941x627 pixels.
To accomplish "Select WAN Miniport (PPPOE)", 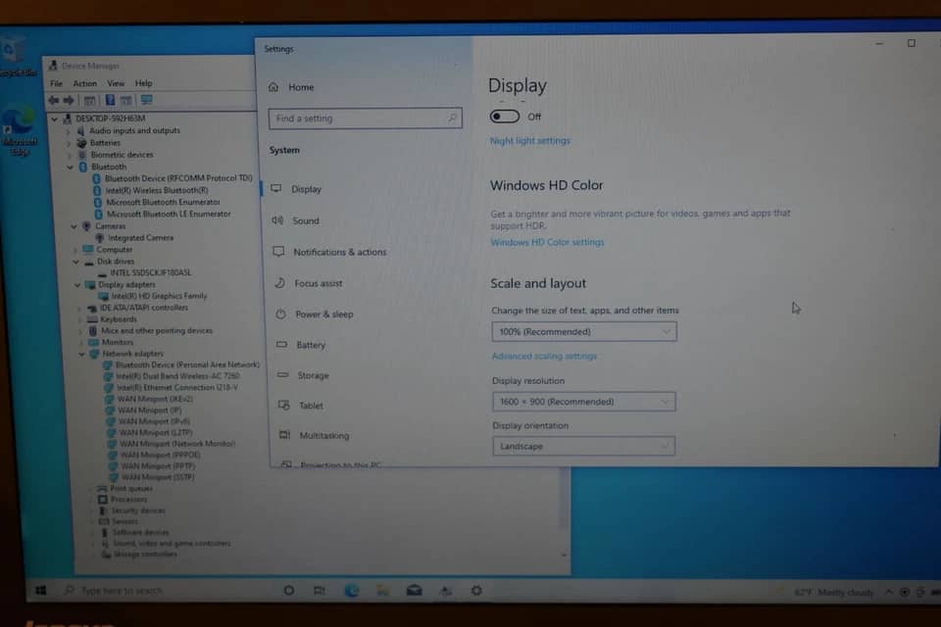I will tap(160, 455).
